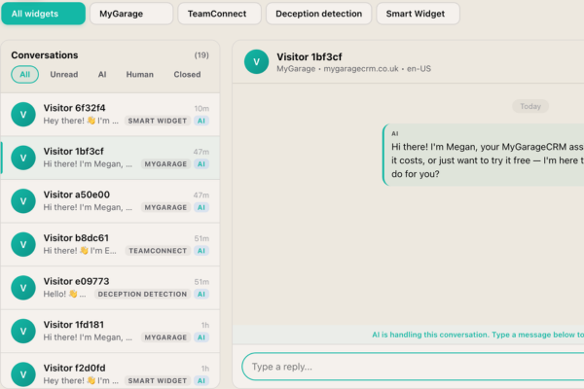Image resolution: width=584 pixels, height=389 pixels.
Task: Click the 51m timestamp on Visitor b8dc61
Action: point(201,238)
